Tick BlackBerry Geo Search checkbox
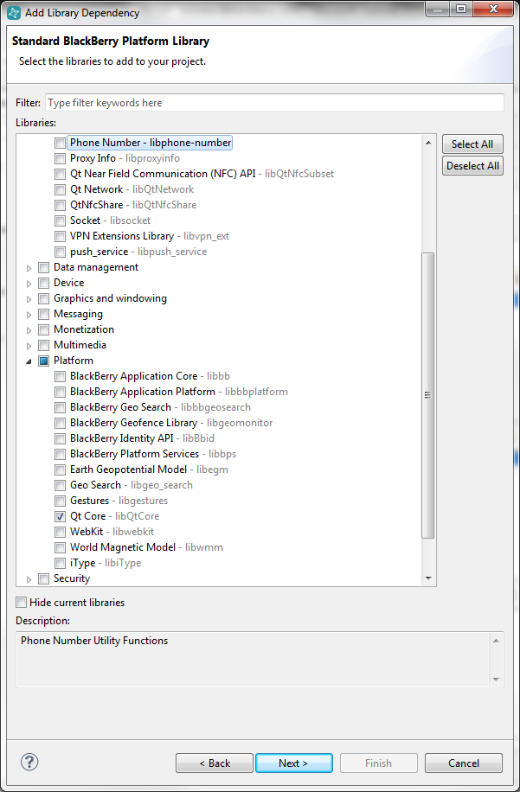This screenshot has height=792, width=520. pyautogui.click(x=61, y=407)
